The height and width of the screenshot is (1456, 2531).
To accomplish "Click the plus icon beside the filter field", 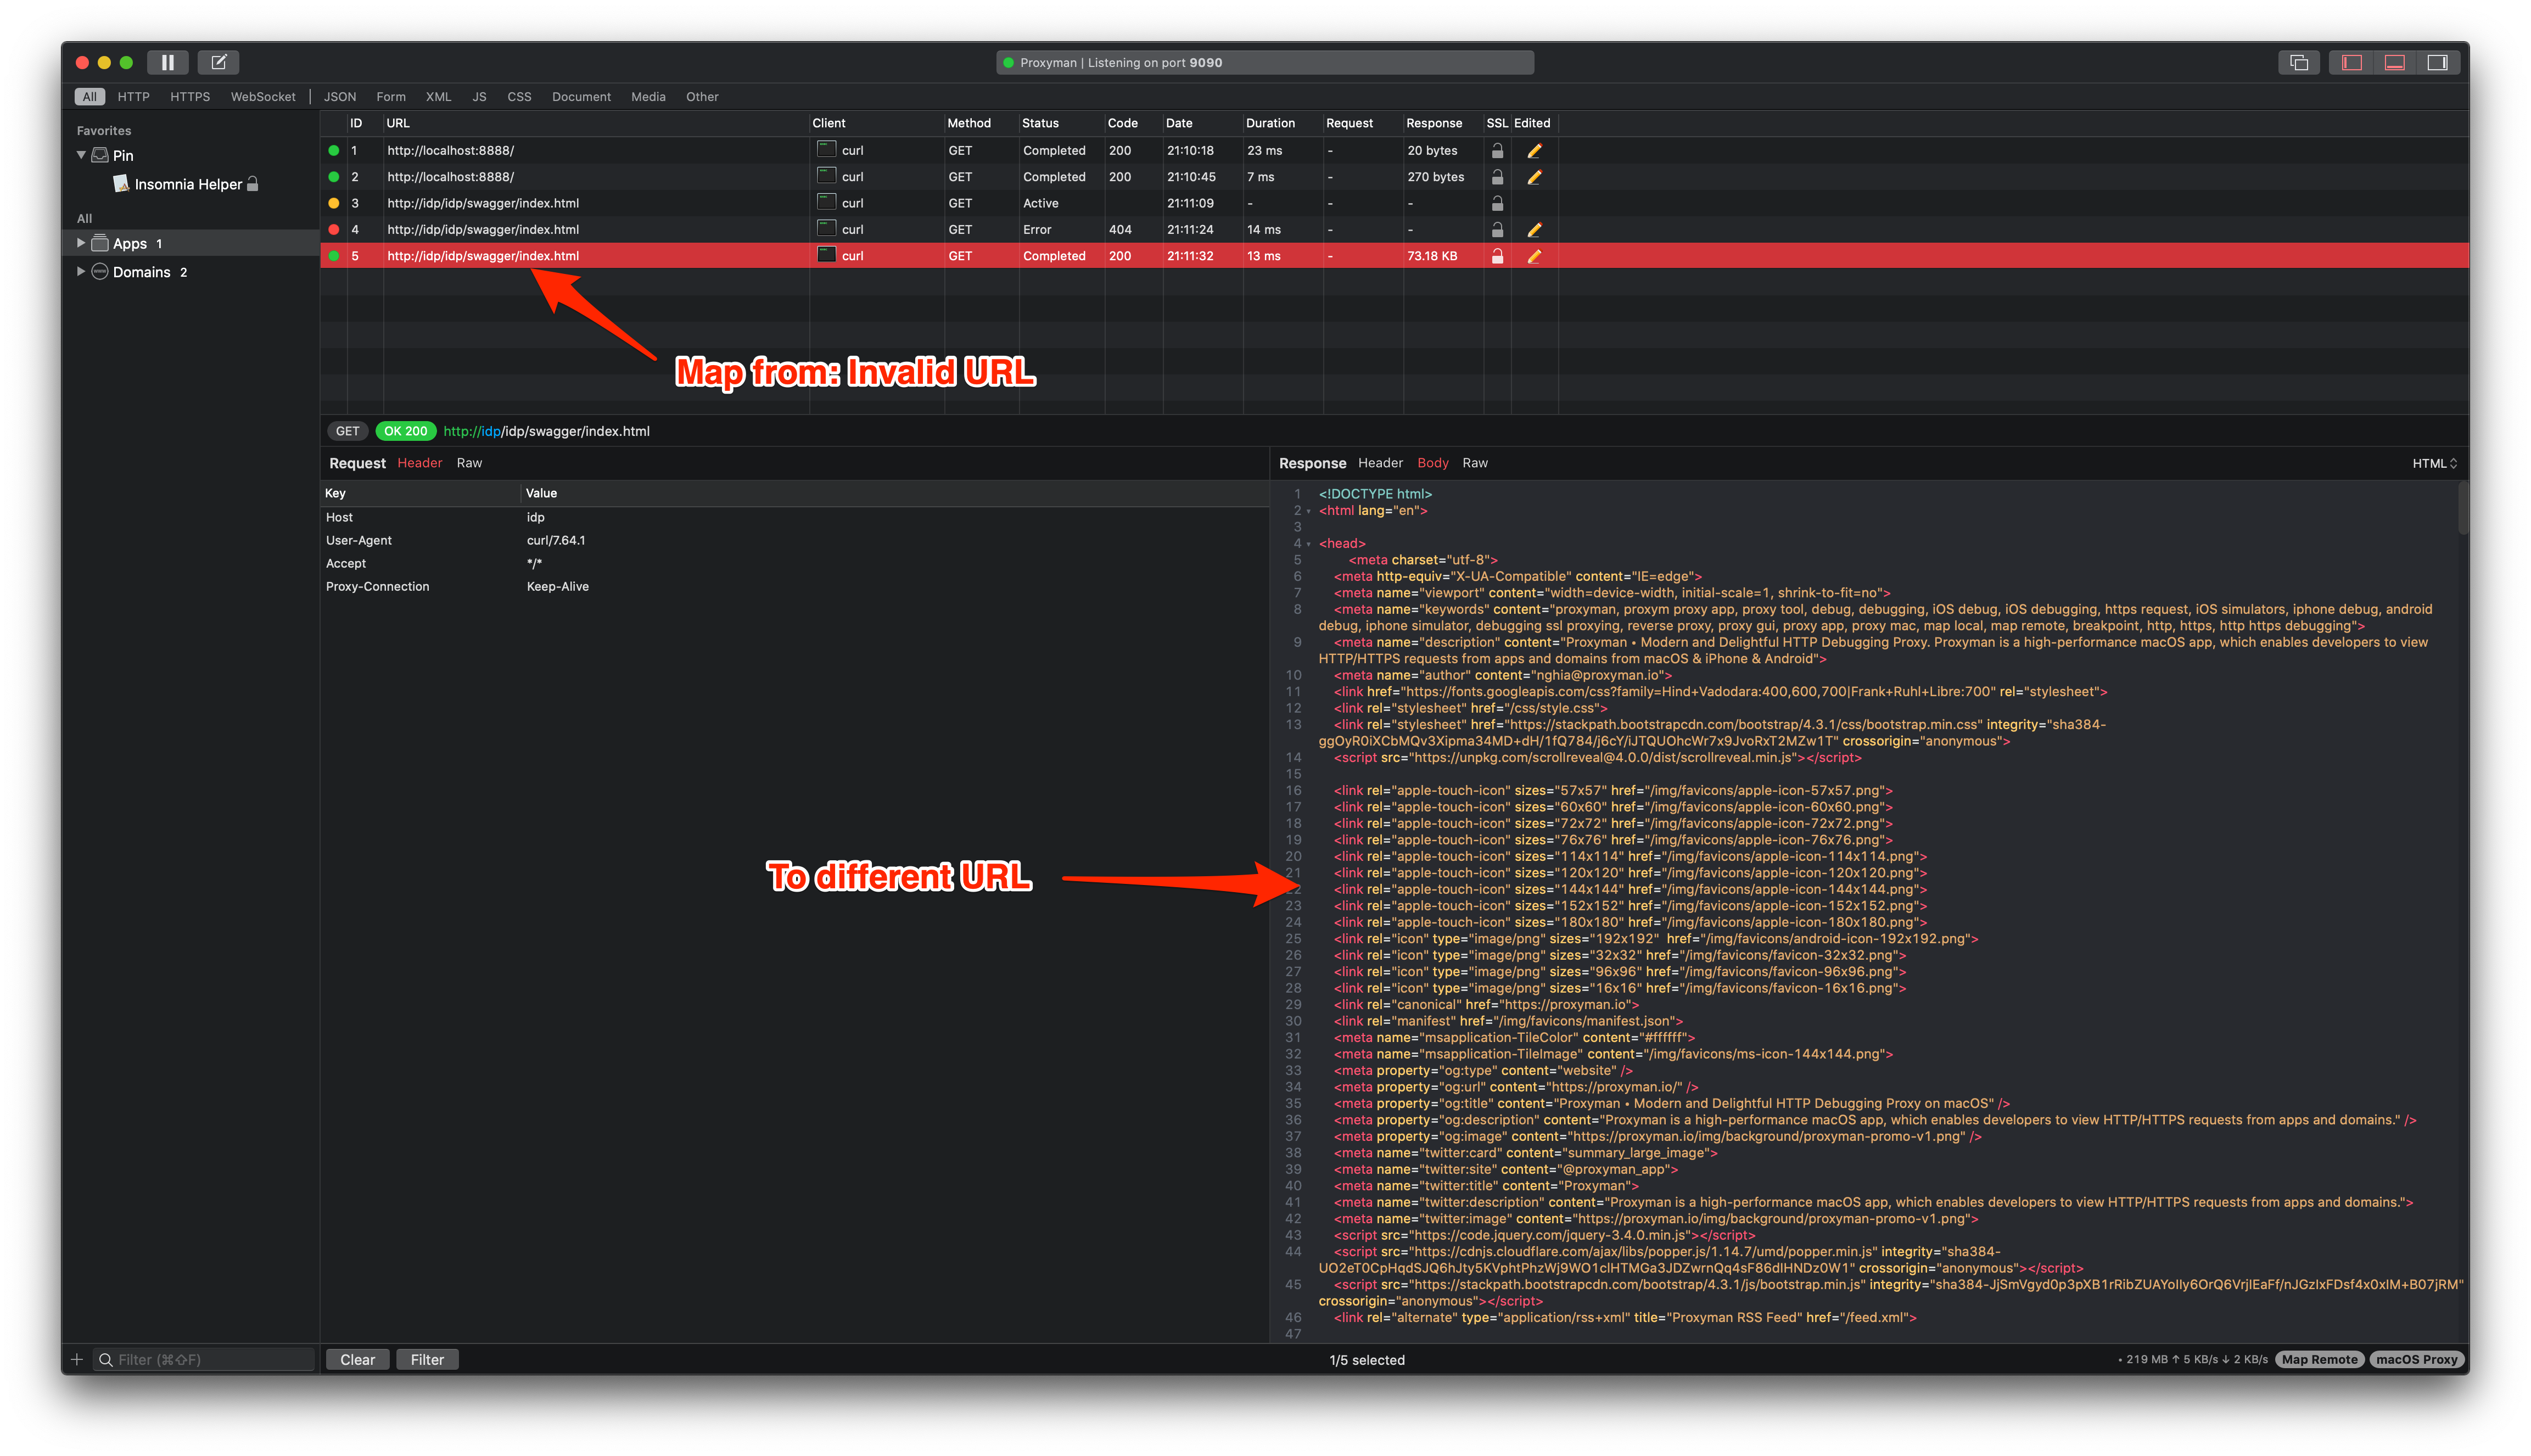I will click(77, 1359).
